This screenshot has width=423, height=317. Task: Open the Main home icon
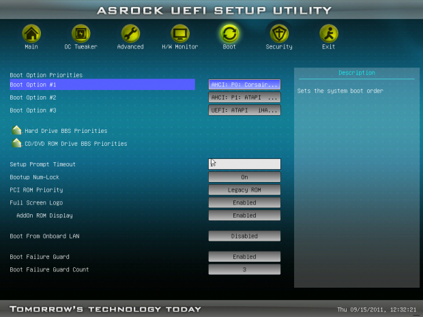click(x=31, y=33)
